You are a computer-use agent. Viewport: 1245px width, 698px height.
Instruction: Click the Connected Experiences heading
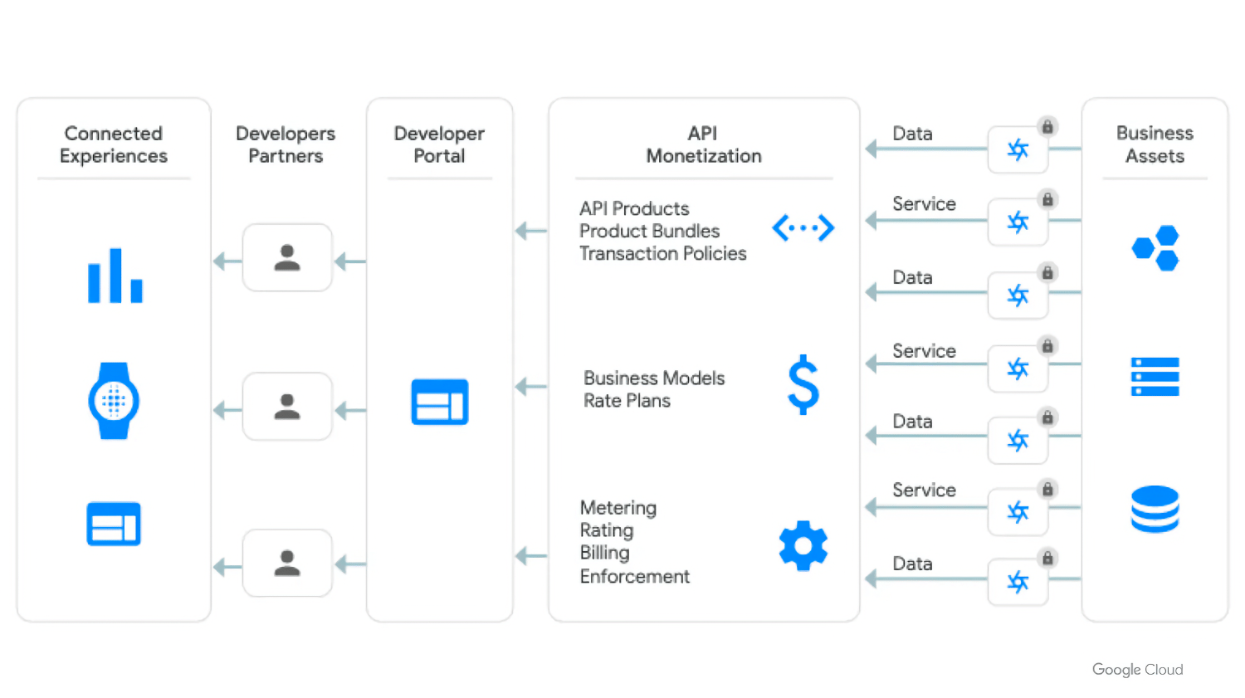coord(114,144)
